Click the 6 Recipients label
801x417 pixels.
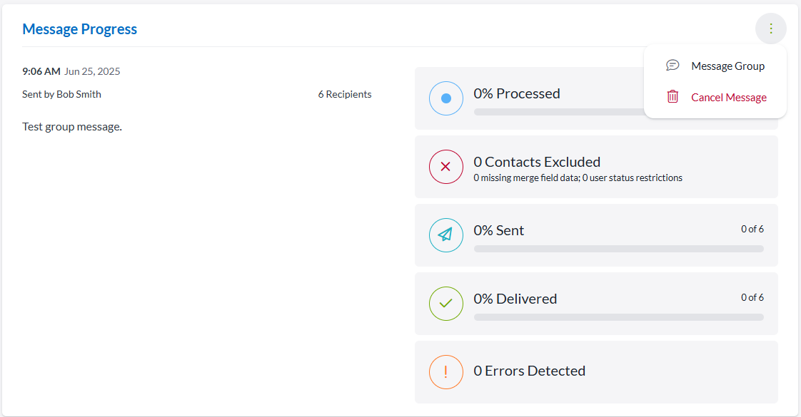[345, 94]
